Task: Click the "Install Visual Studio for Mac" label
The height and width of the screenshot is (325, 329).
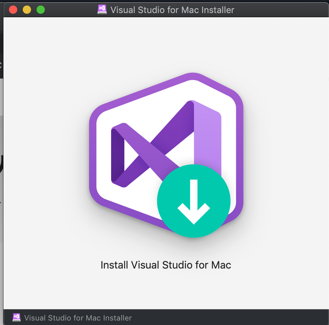Action: 166,265
